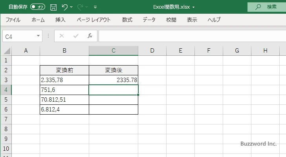This screenshot has height=157, width=286.
Task: Toggle the AutoSave (自動保存) switch
Action: (38, 7)
